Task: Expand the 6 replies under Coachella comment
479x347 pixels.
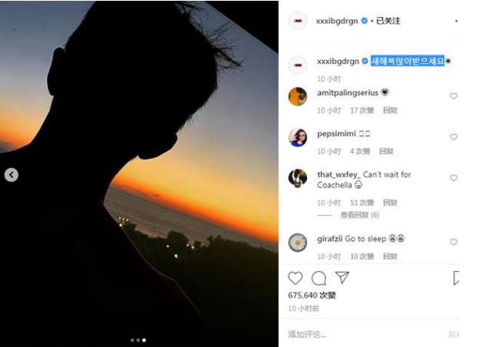Action: coord(360,215)
